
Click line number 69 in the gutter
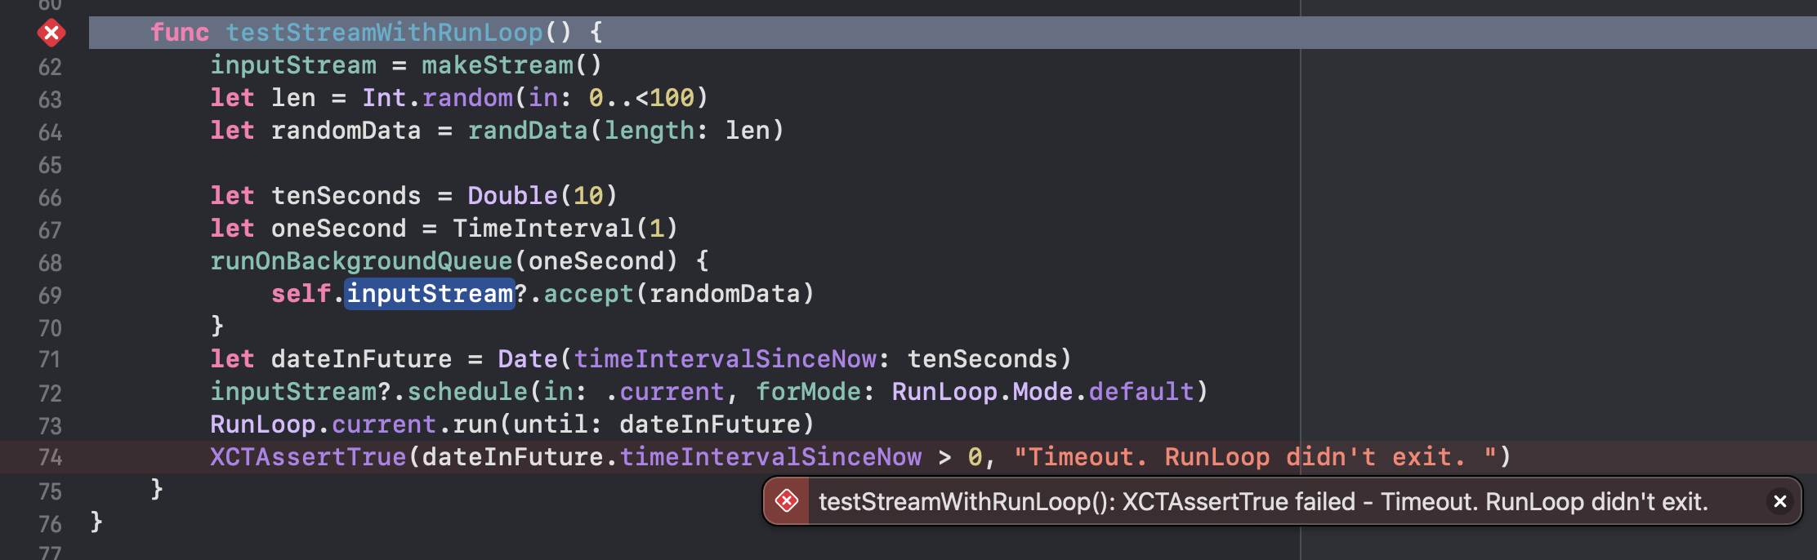(x=50, y=295)
